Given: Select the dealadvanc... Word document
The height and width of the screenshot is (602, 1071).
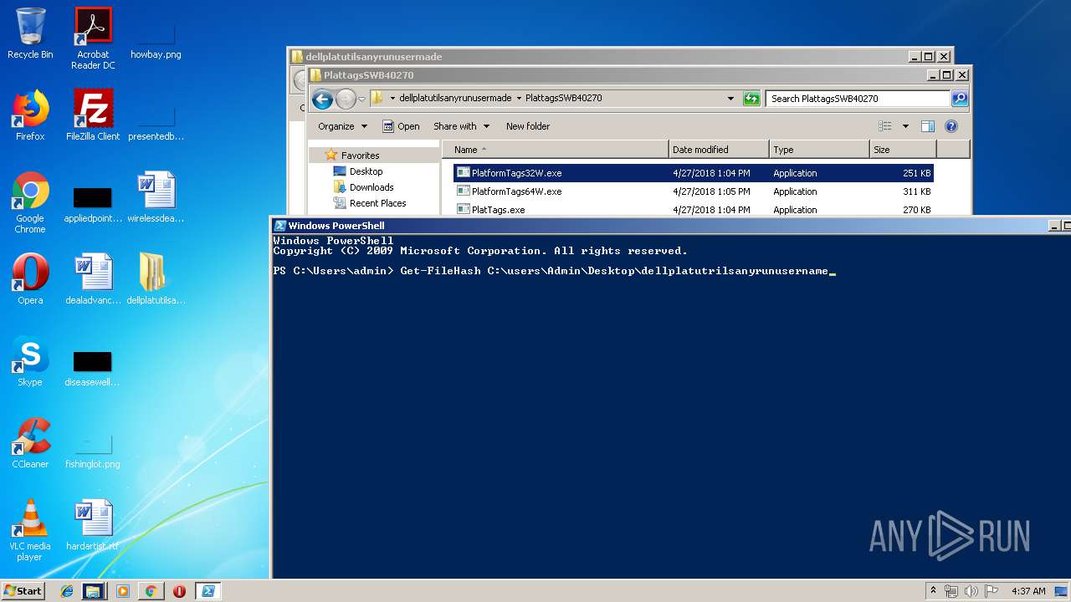Looking at the screenshot, I should [x=93, y=279].
